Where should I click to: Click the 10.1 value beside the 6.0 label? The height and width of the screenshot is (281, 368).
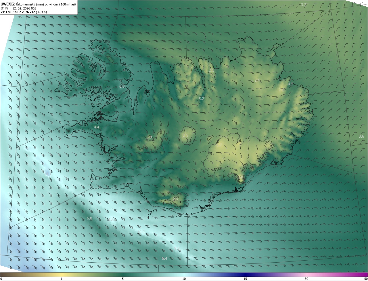pyautogui.click(x=112, y=220)
